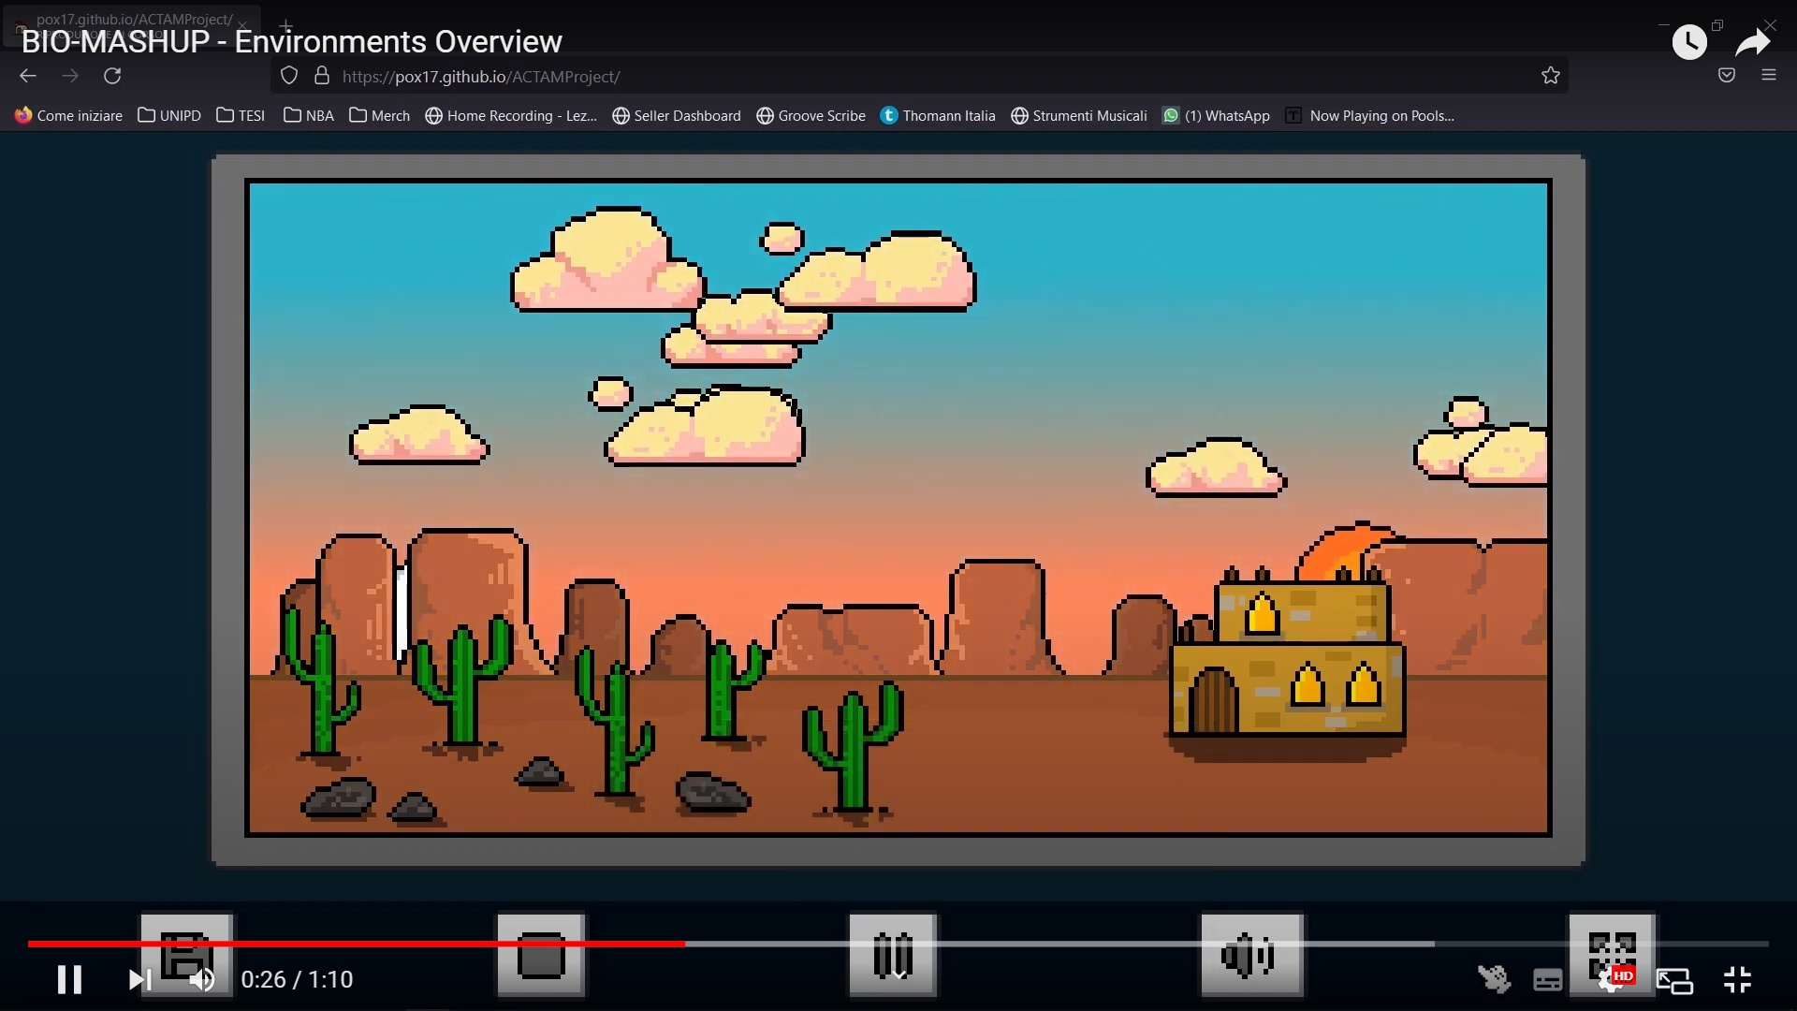The width and height of the screenshot is (1797, 1011).
Task: Open the WhatsApp bookmark
Action: [x=1216, y=115]
